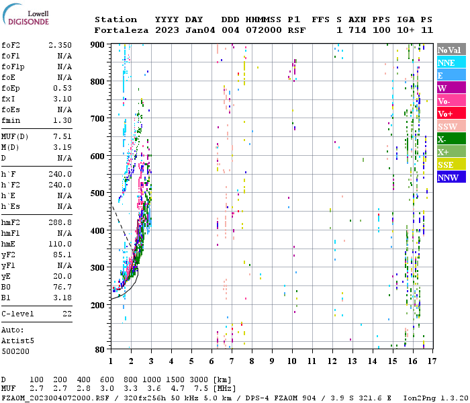Image resolution: width=470 pixels, height=403 pixels.
Task: Click the 500200 version number
Action: point(15,351)
